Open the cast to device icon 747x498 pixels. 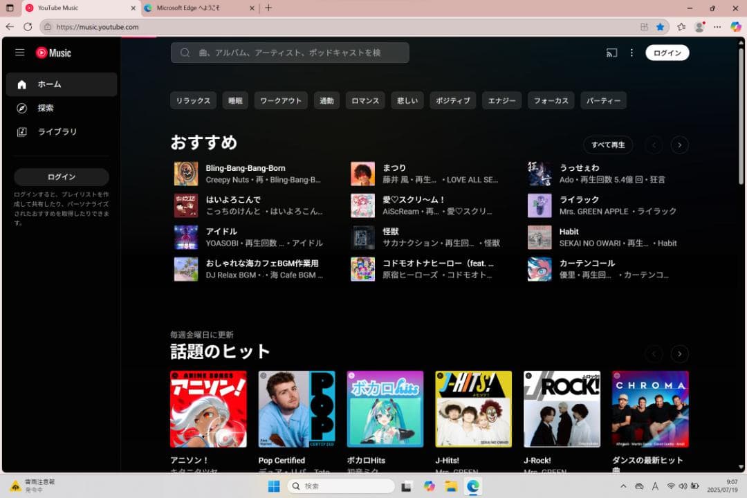[x=611, y=53]
